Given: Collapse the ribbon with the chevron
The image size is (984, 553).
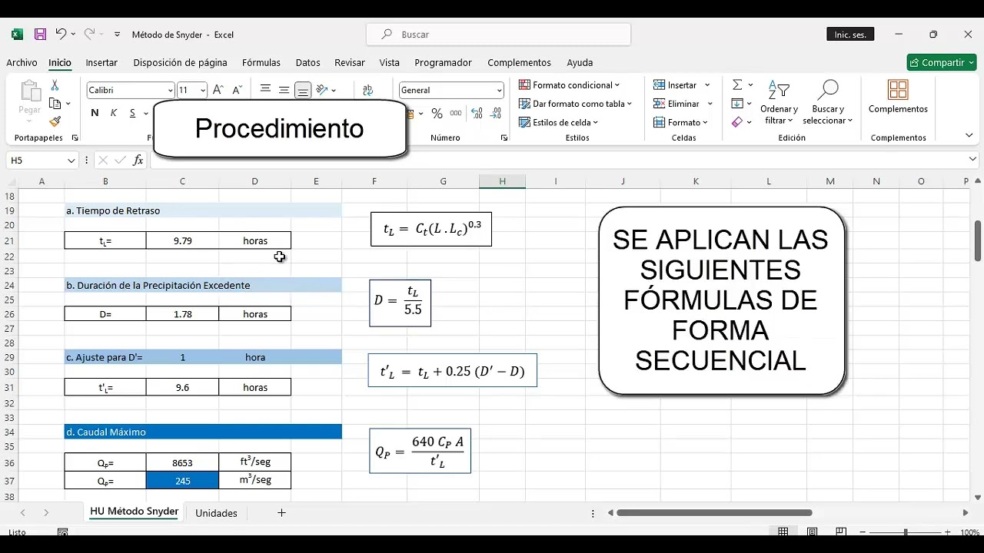Looking at the screenshot, I should 969,135.
